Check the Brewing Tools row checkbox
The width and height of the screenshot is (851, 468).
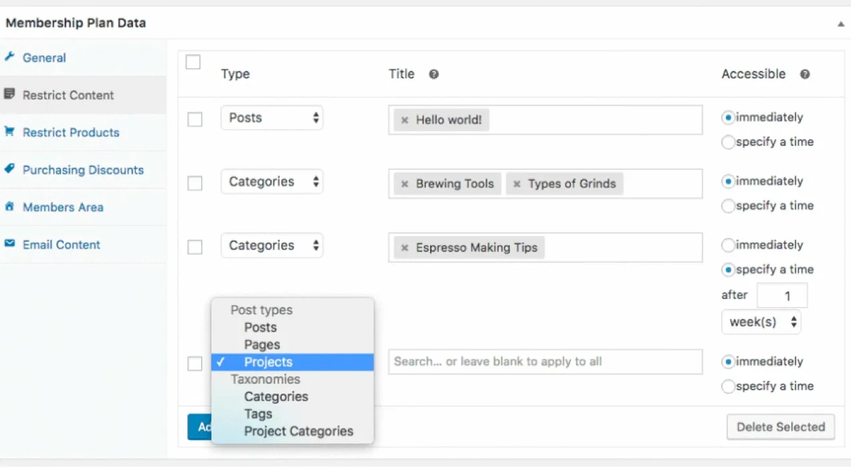(x=195, y=183)
